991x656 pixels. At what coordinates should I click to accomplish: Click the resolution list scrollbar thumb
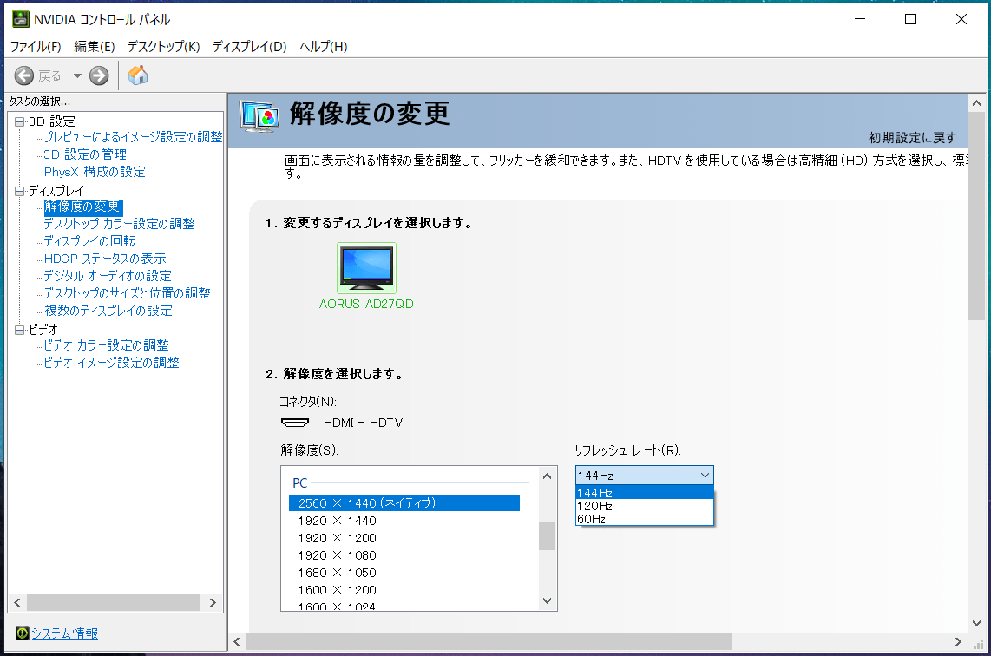pos(548,536)
